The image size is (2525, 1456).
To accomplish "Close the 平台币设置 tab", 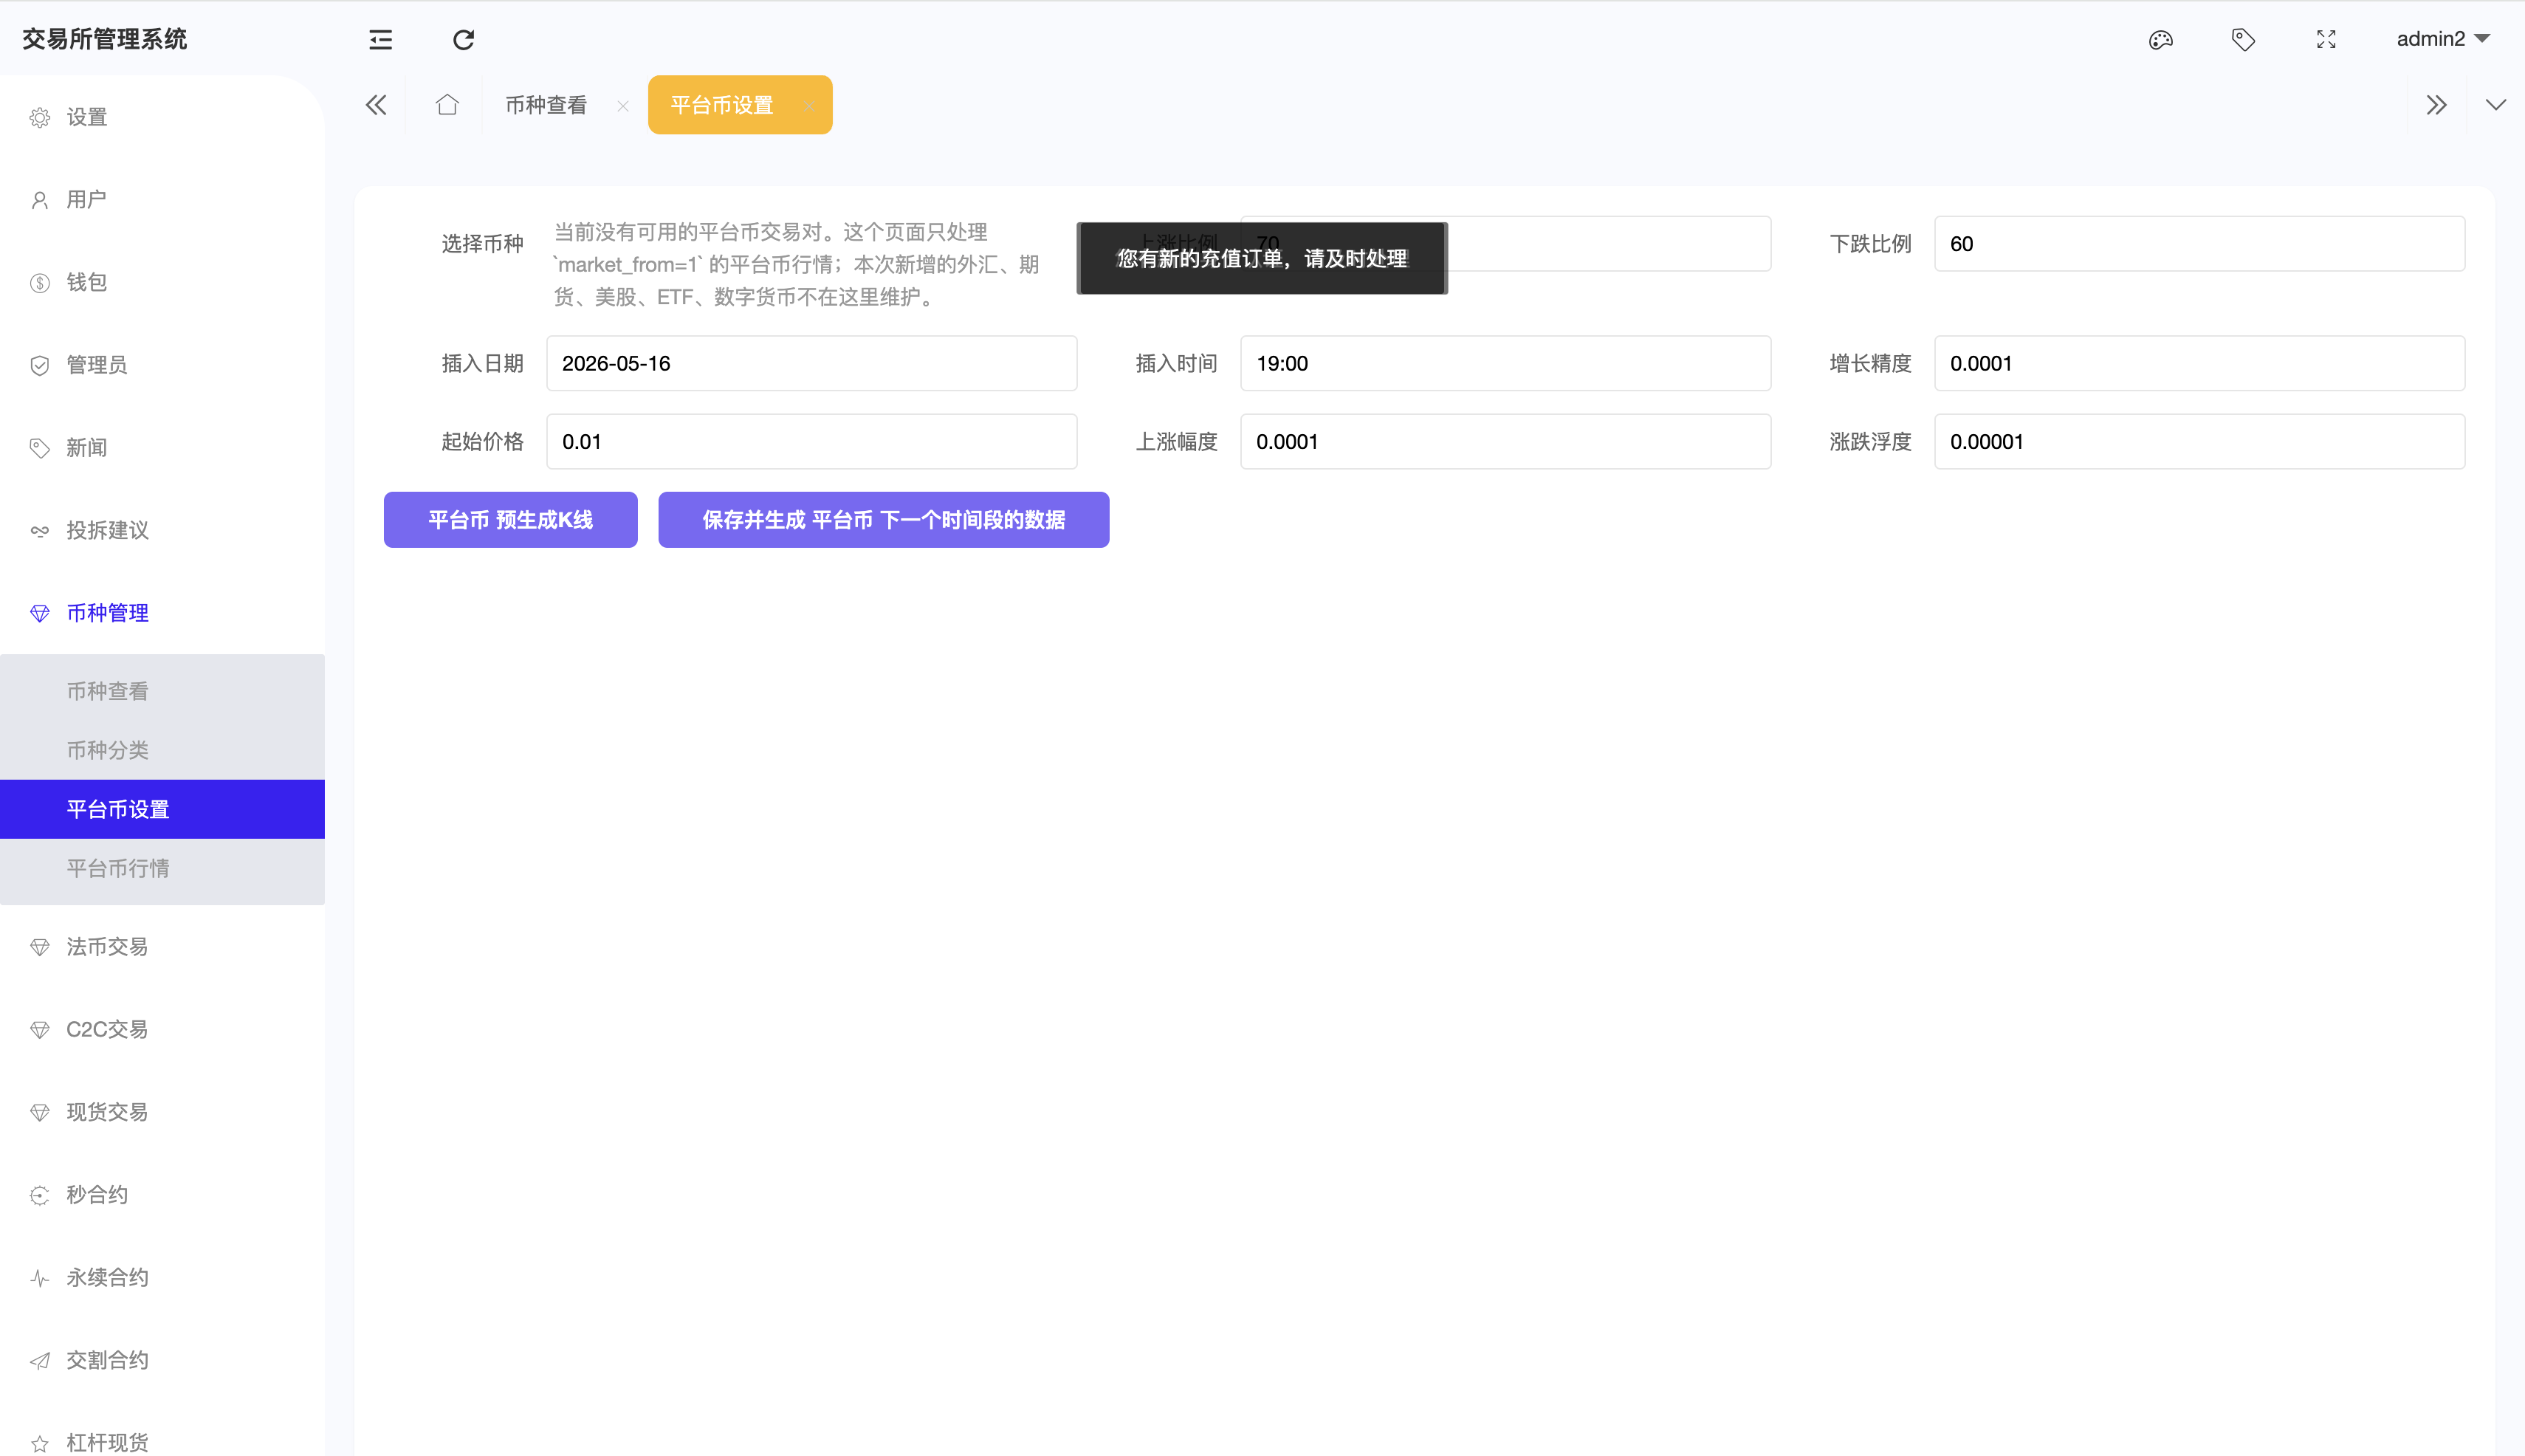I will tap(809, 106).
